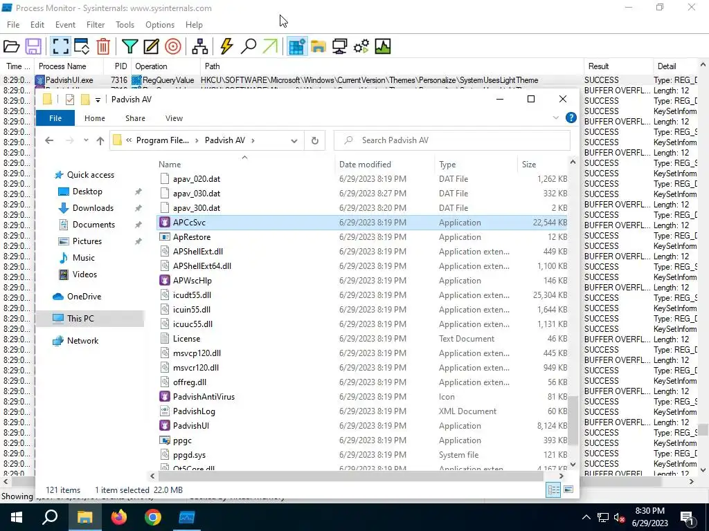Click the Highlight pencil icon
The image size is (709, 531).
(x=151, y=46)
